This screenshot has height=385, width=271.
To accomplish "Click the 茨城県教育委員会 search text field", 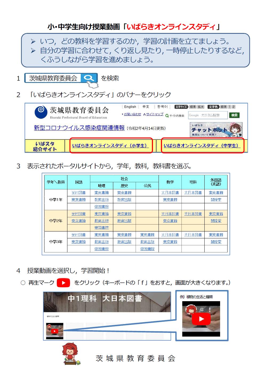I will coord(53,78).
